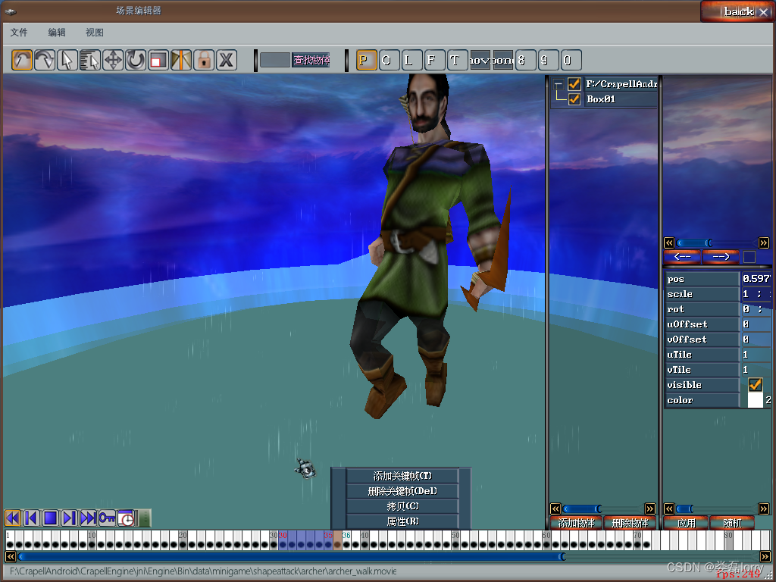Uncheck the Box01 checkbox
Viewport: 776px width, 582px height.
[x=574, y=99]
